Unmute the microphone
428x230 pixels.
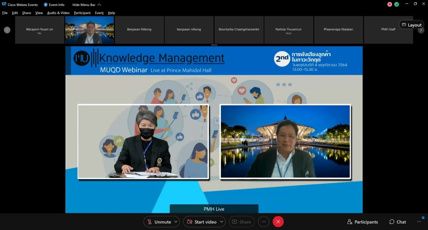coord(158,222)
